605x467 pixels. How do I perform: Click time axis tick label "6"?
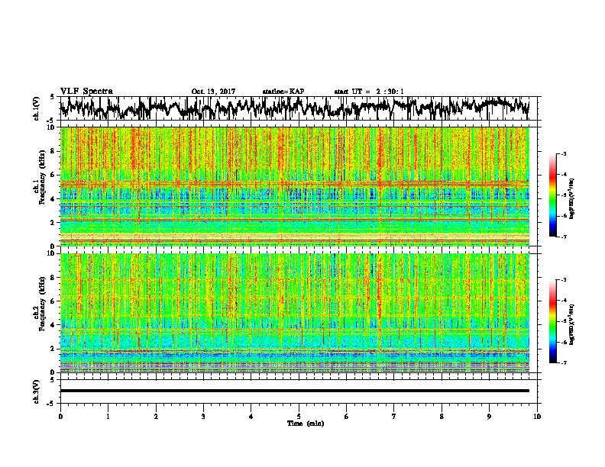(x=346, y=417)
